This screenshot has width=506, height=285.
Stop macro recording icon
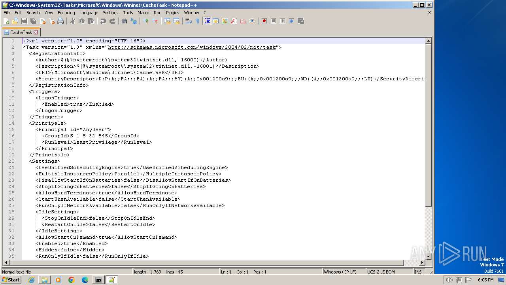click(x=273, y=21)
